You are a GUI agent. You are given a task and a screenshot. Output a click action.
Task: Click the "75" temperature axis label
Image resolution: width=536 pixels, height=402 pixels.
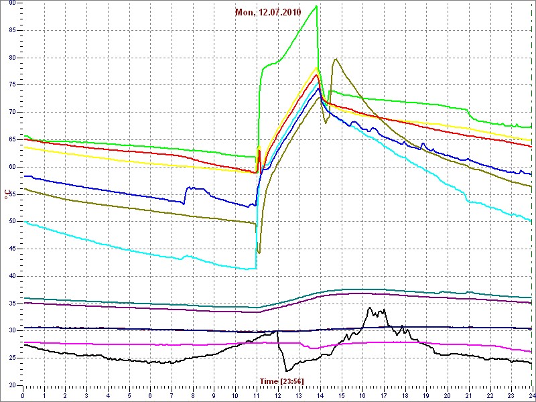tap(12, 85)
